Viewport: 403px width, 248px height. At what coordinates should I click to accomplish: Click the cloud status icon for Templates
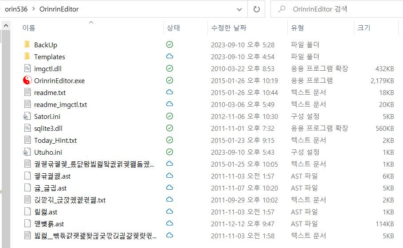pos(169,57)
